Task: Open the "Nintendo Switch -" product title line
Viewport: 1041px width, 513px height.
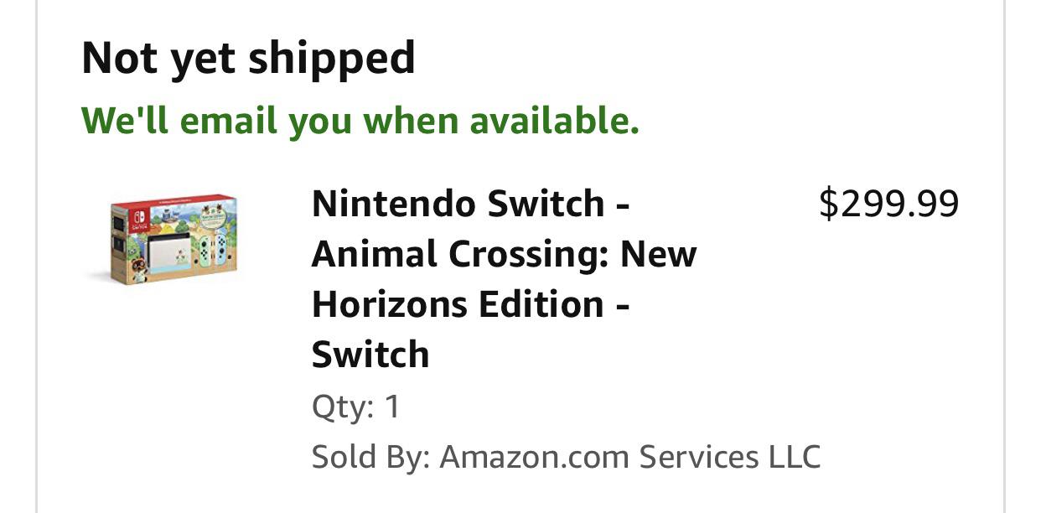Action: point(470,204)
